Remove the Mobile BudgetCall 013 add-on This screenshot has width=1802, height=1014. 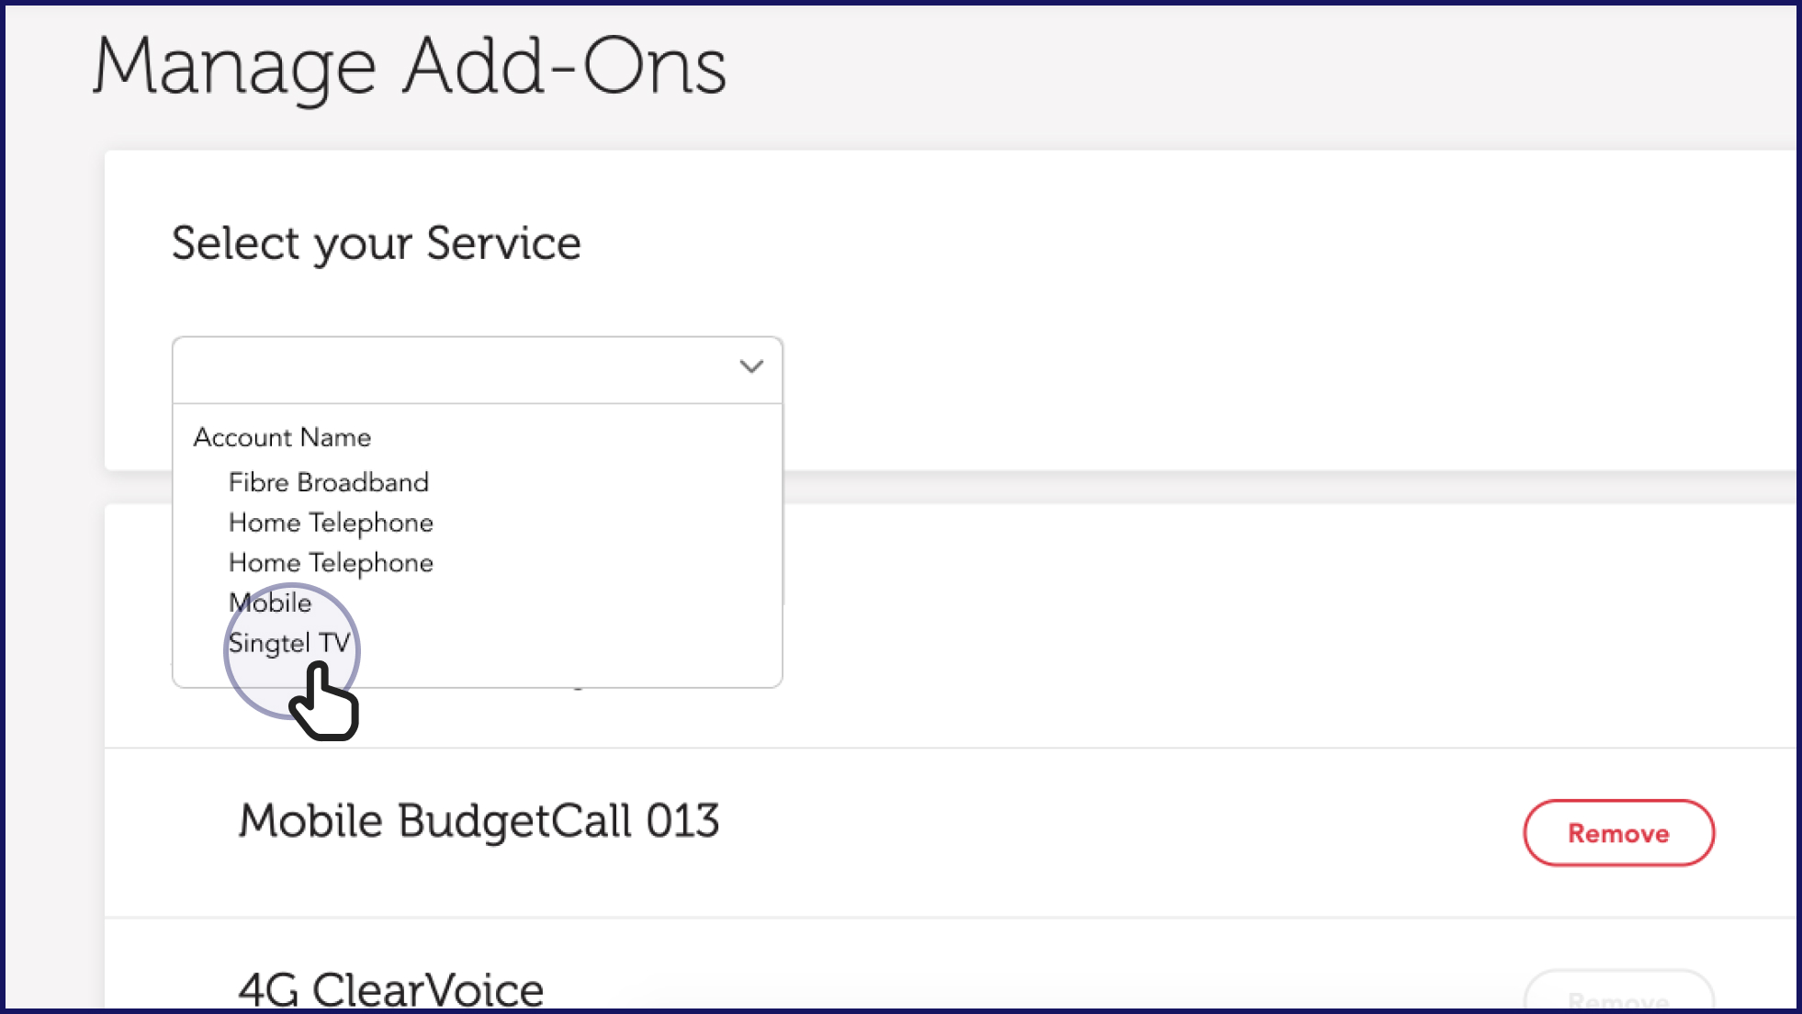point(1617,833)
